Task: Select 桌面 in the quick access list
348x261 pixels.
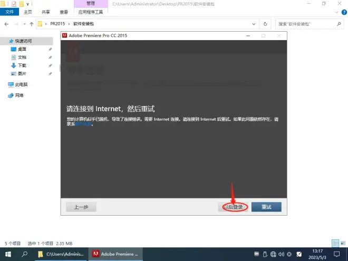Action: [22, 49]
